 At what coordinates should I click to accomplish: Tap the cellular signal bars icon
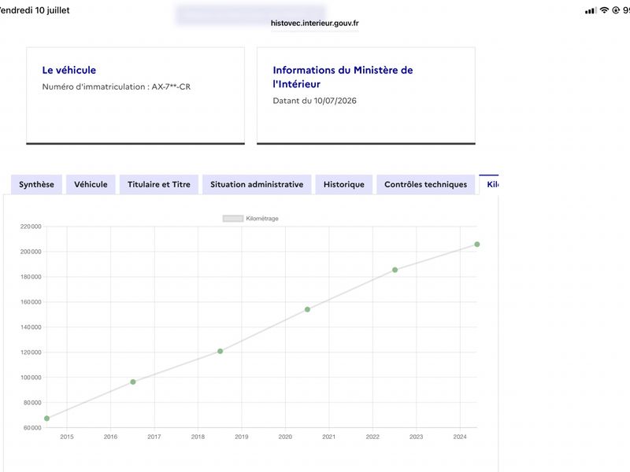tap(591, 11)
